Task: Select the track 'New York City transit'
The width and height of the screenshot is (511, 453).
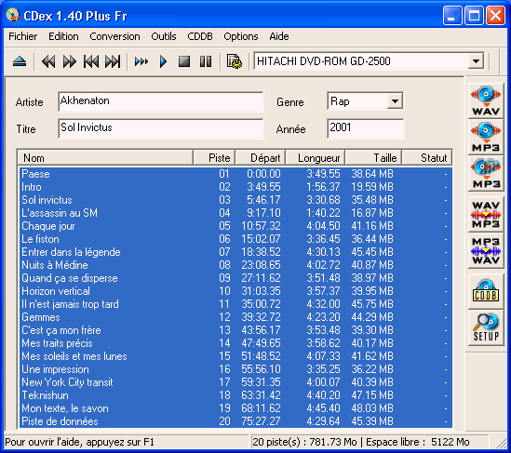Action: 235,382
